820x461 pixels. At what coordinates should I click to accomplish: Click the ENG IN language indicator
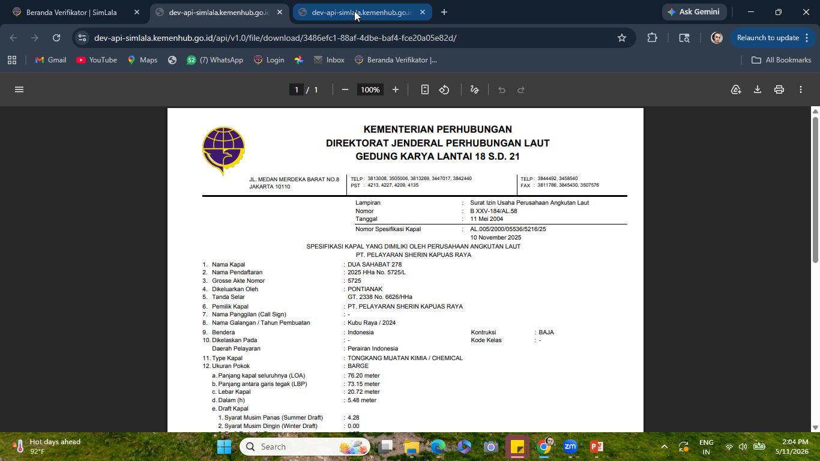pos(707,447)
